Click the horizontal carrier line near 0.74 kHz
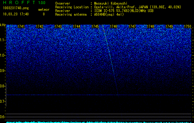This screenshot has width=194, height=123. [99, 95]
